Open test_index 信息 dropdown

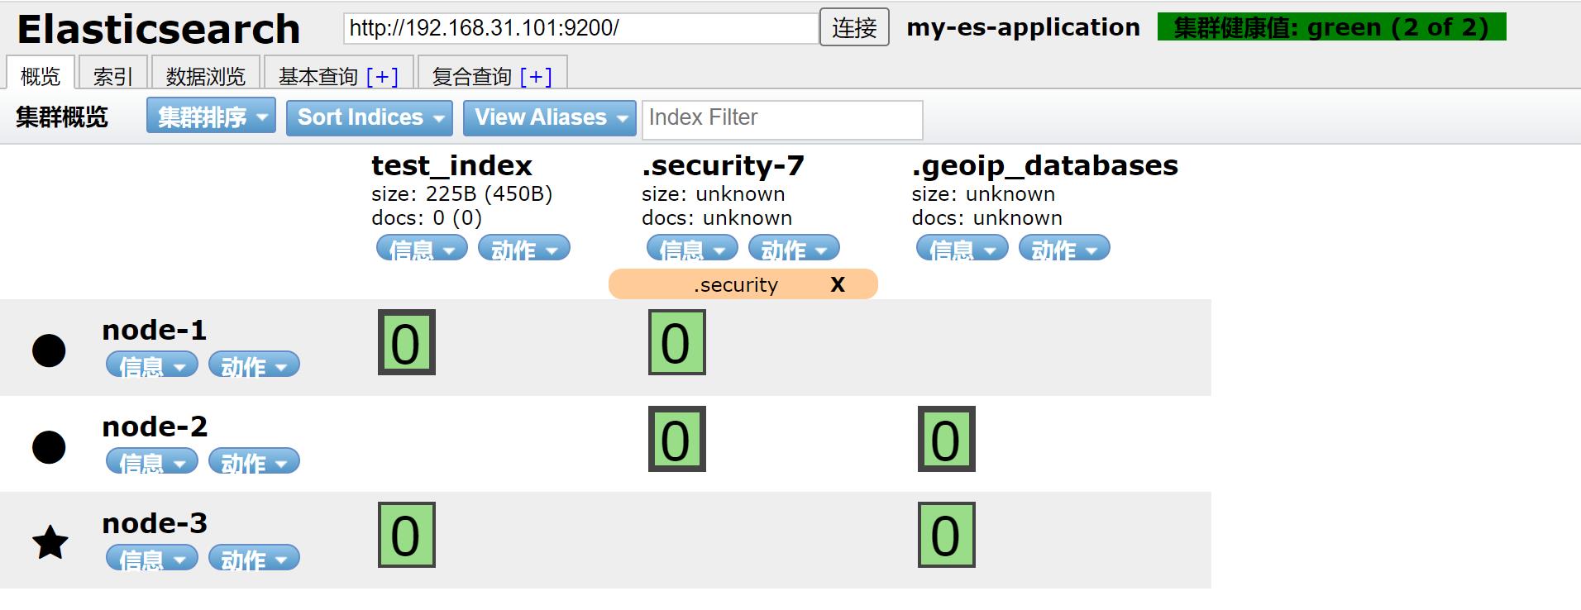422,248
